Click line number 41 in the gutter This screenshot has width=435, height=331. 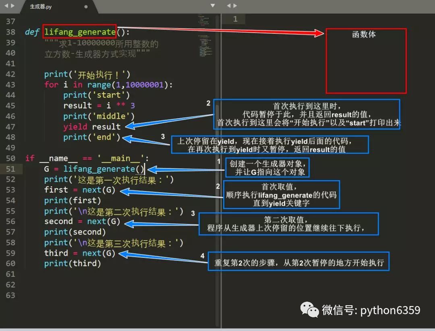coord(10,64)
